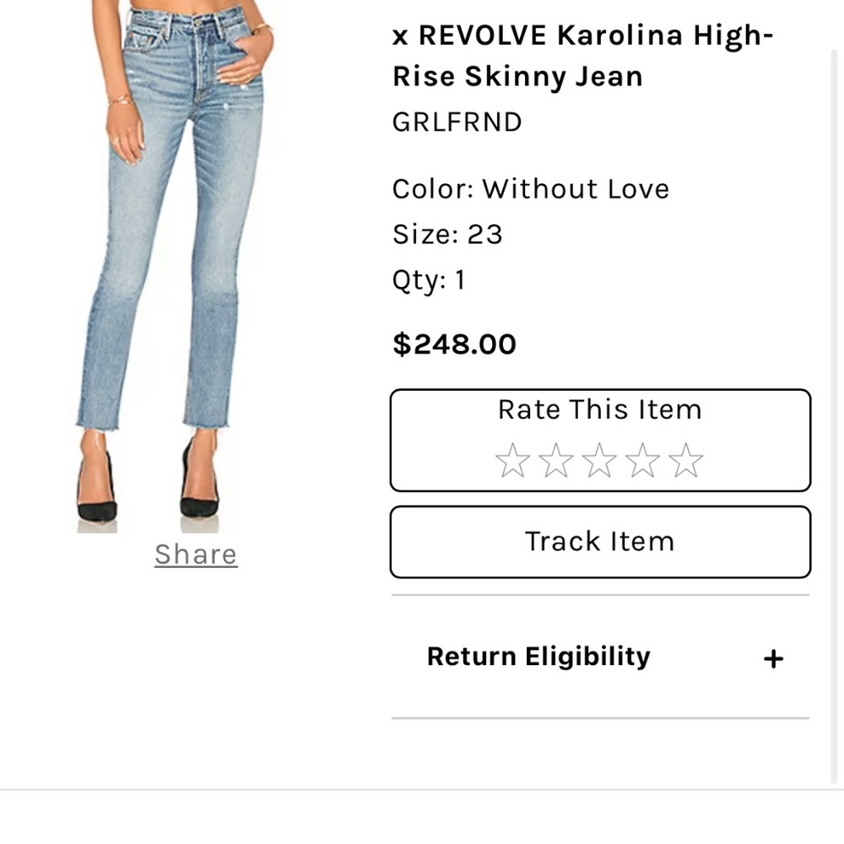
Task: Expand the Return Eligibility section label
Action: [x=538, y=657]
